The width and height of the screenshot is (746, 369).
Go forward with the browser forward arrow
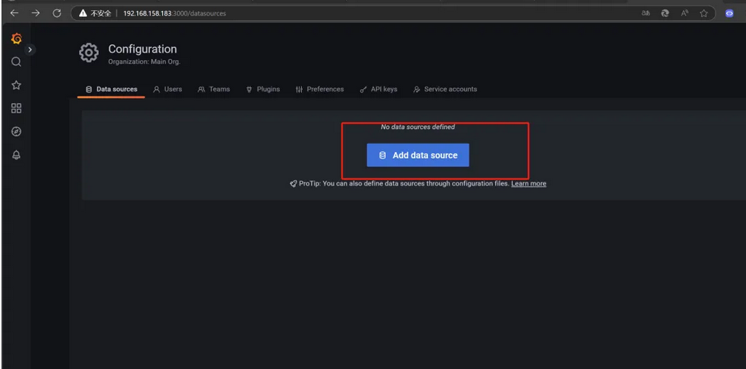[35, 13]
